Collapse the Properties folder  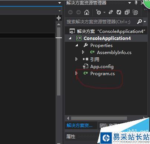[77, 45]
